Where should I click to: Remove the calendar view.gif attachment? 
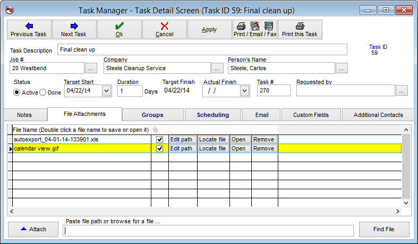coord(264,149)
